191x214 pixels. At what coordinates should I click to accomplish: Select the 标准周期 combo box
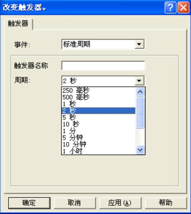click(103, 44)
